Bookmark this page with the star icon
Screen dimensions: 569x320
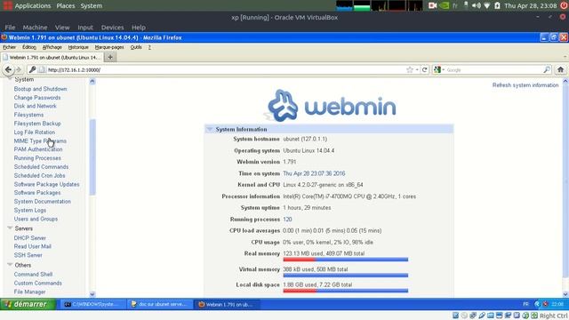click(x=410, y=69)
